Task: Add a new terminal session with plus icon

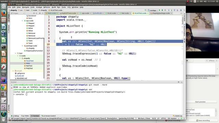Action: coord(12,85)
